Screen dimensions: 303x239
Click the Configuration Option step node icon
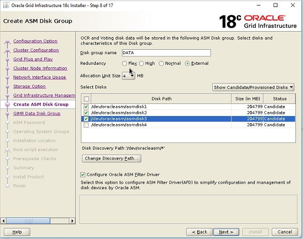(8, 41)
